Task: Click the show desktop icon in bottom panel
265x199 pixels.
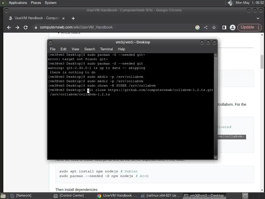Action: click(3, 196)
